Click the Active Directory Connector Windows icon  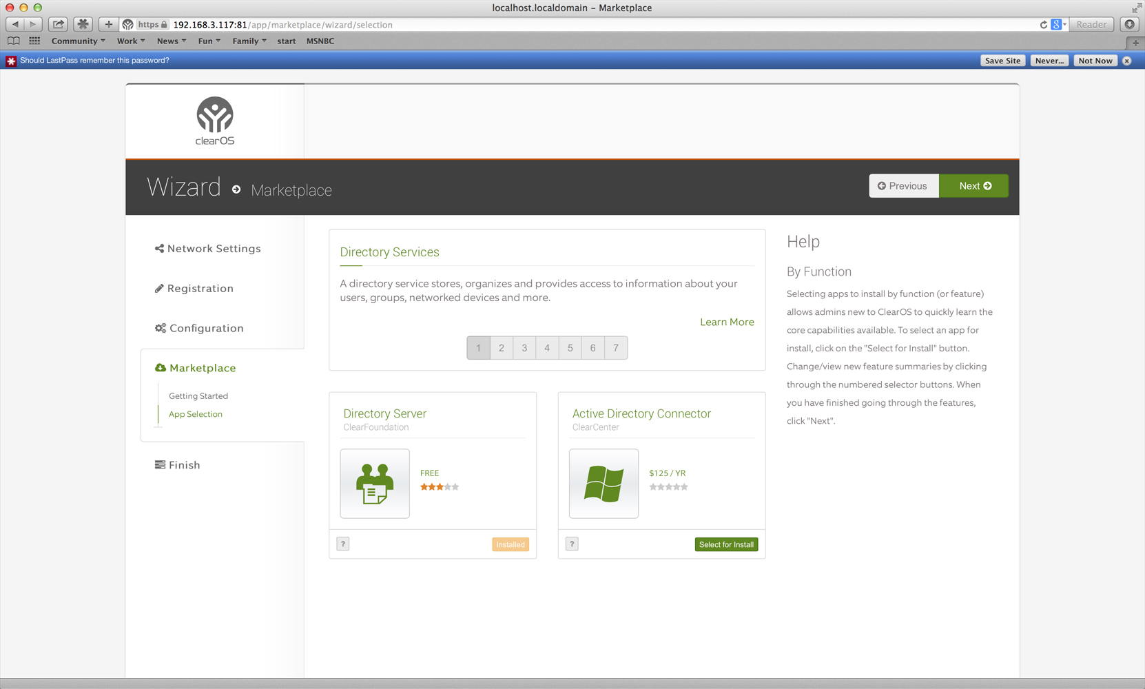(604, 484)
